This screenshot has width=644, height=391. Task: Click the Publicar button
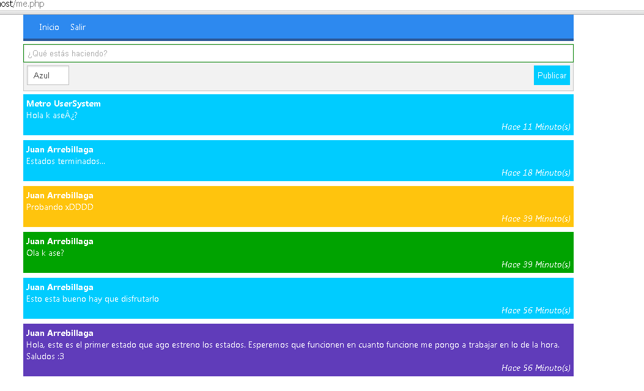(552, 76)
